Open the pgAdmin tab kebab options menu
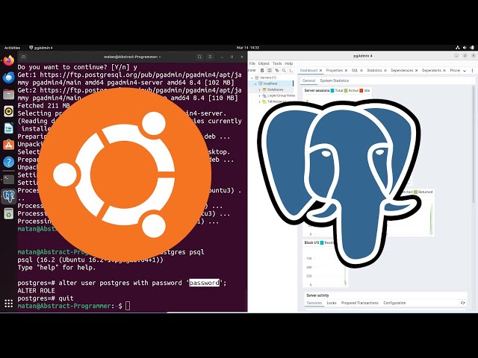The width and height of the screenshot is (478, 358). 472,70
